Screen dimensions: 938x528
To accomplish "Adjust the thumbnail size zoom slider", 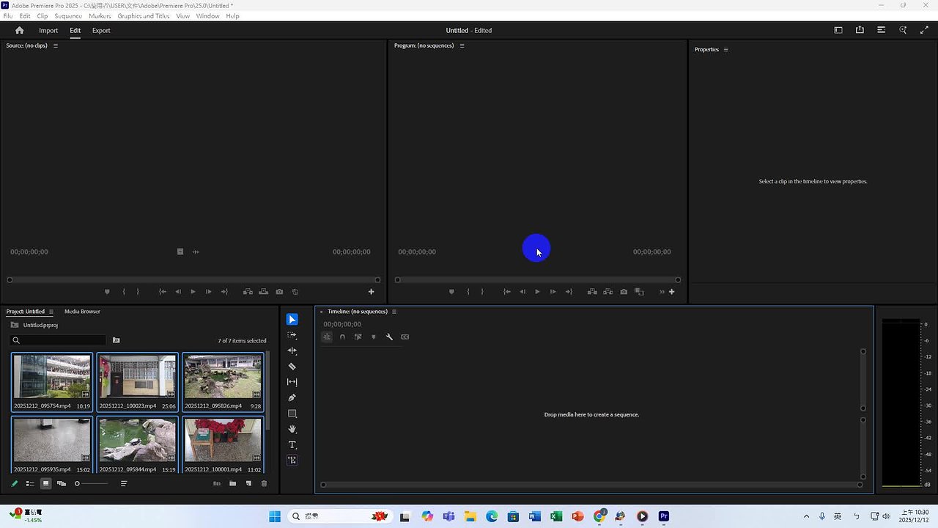I will pos(78,484).
